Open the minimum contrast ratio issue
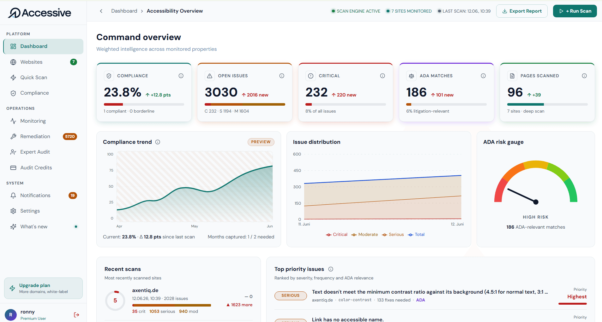Screen dimensions: 602x322 click(x=430, y=292)
